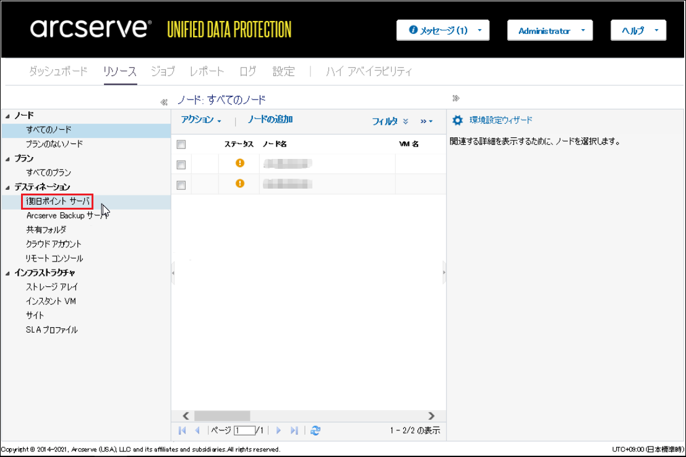
Task: Click the previous page arrow icon
Action: pyautogui.click(x=197, y=430)
